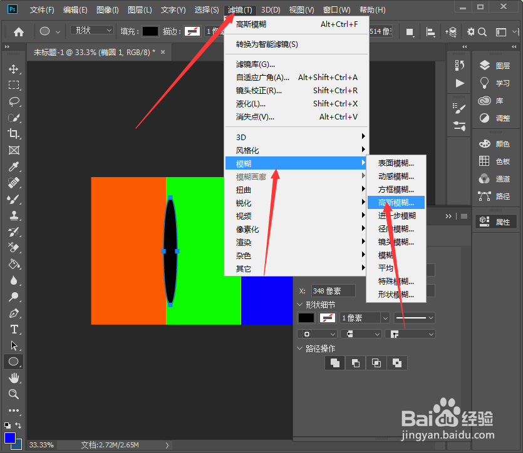Open the 路径 panel button
The height and width of the screenshot is (453, 523).
495,196
